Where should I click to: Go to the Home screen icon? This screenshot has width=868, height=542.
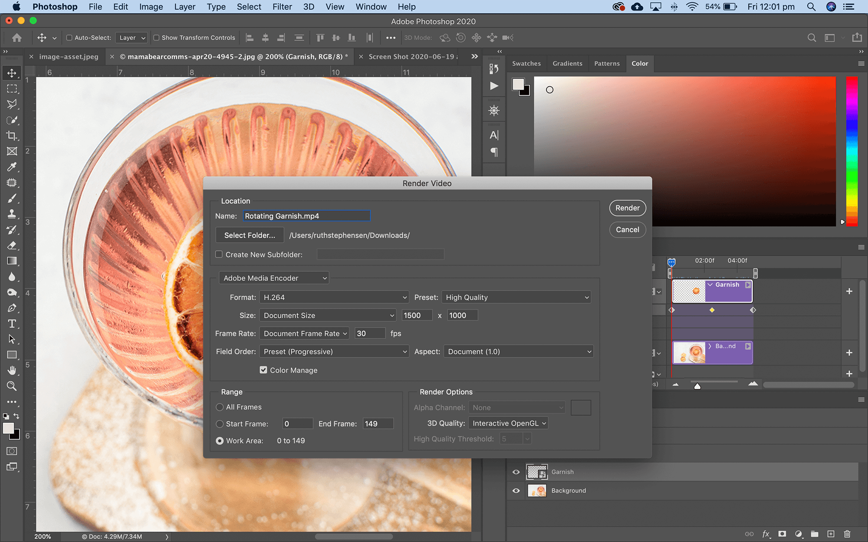click(x=17, y=38)
